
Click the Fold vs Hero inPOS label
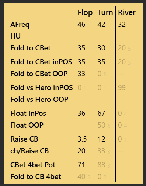tap(42, 87)
